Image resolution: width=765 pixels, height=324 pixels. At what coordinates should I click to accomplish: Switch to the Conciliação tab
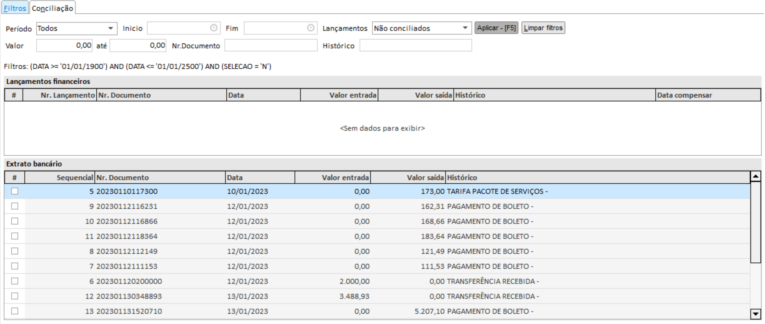point(53,8)
